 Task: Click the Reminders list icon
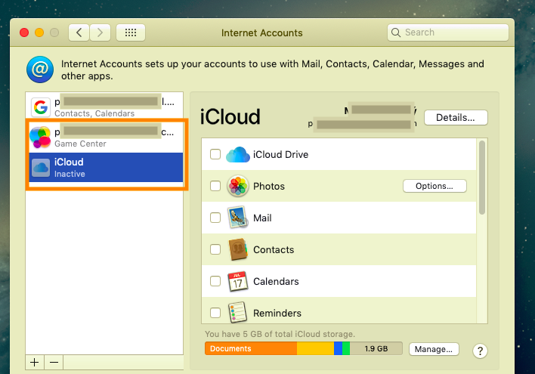[x=238, y=312]
